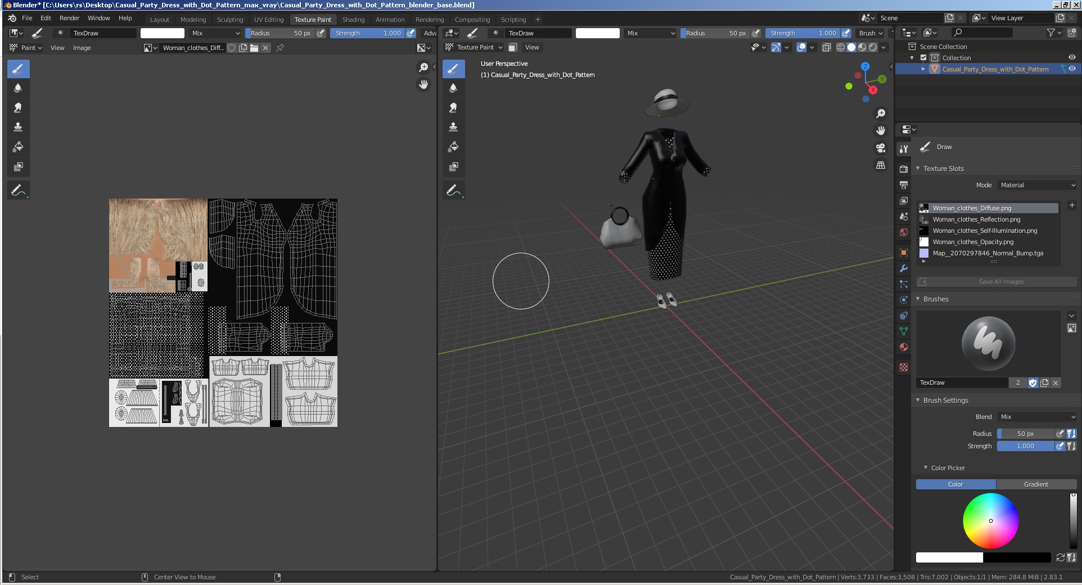Open the World properties tab

(904, 232)
